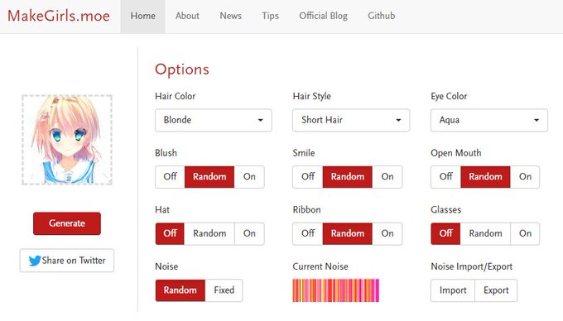Set Smile to Random
Image resolution: width=563 pixels, height=321 pixels.
pyautogui.click(x=347, y=177)
